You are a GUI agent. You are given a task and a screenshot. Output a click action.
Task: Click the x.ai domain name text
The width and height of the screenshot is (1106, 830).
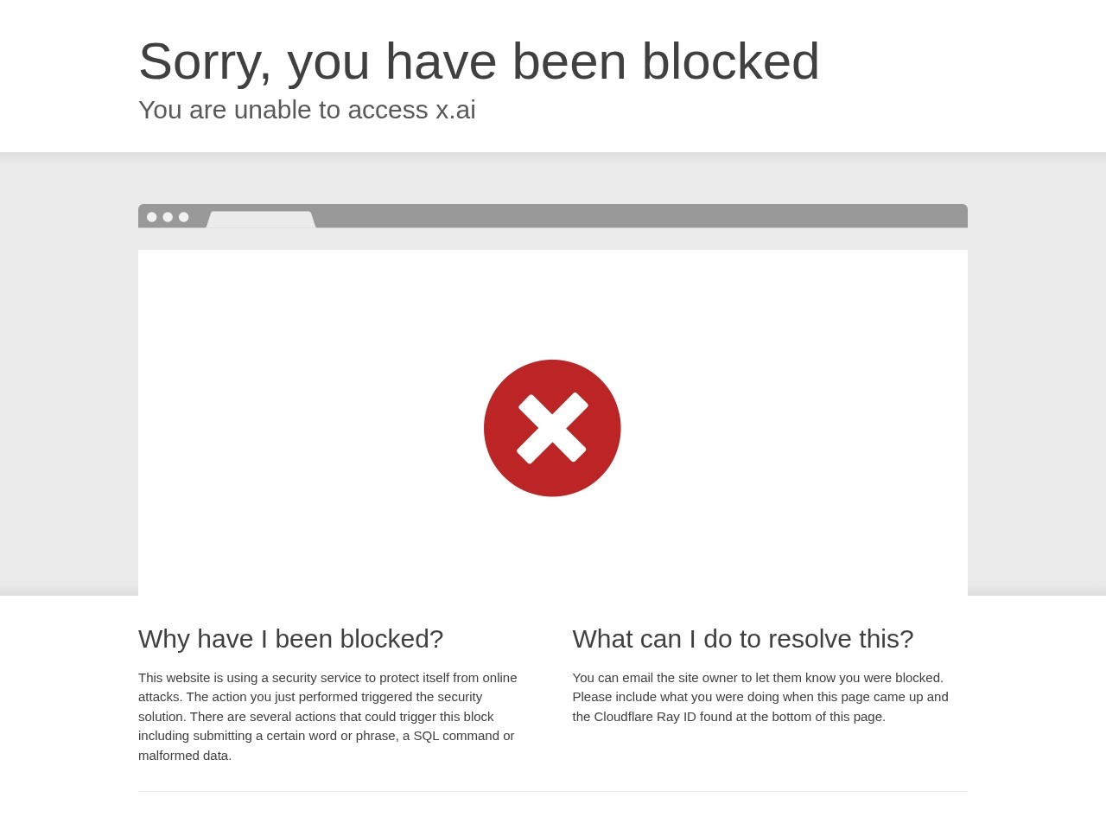(455, 110)
